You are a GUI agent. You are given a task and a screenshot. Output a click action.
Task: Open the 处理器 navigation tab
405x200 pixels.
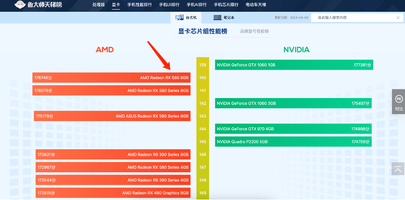[99, 5]
